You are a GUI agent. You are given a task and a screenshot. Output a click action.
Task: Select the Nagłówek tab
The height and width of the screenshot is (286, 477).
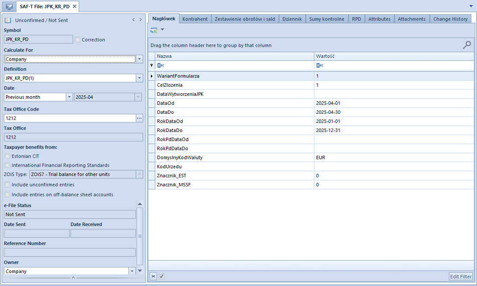coord(163,19)
